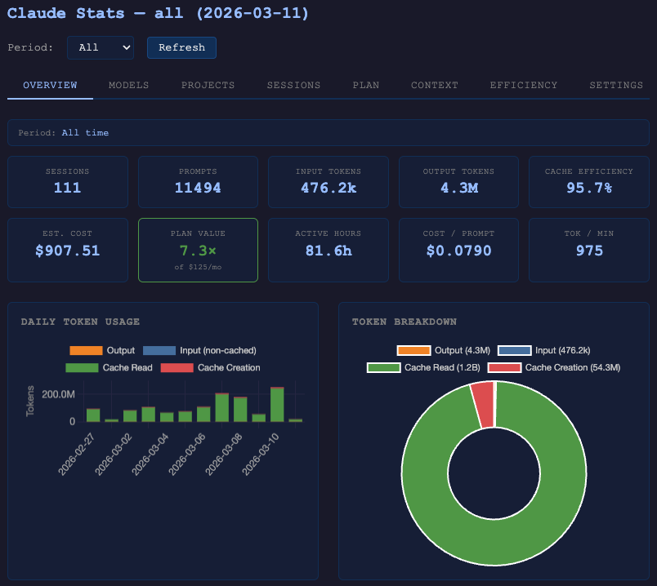
Task: Switch to the Models tab
Action: click(x=128, y=85)
